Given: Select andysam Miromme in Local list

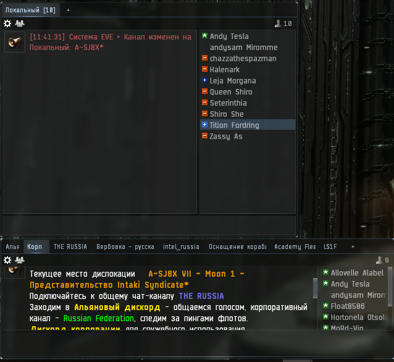Looking at the screenshot, I should [247, 48].
